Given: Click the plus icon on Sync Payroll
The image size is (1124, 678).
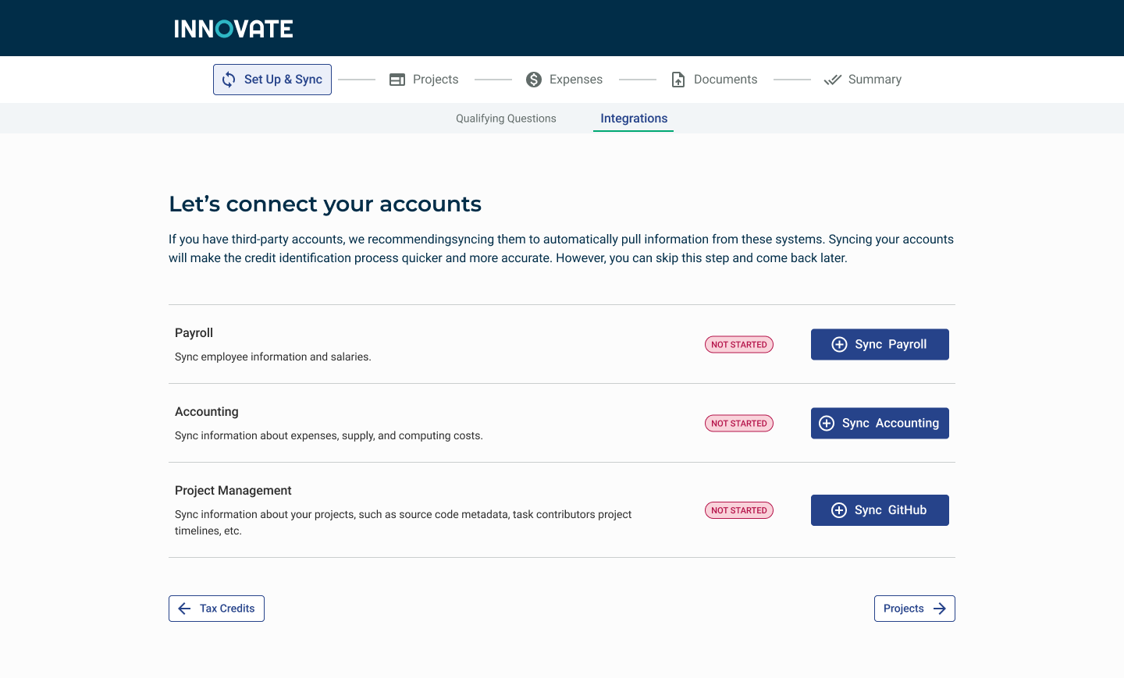Looking at the screenshot, I should coord(839,345).
